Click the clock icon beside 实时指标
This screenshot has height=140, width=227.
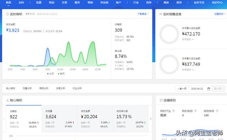tap(7, 14)
